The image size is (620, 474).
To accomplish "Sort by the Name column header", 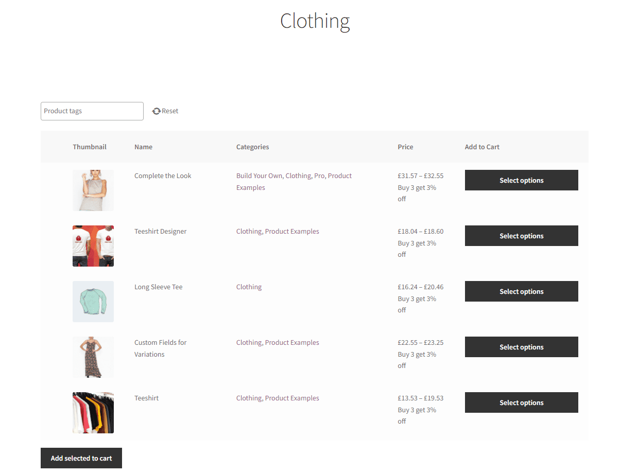I will coord(143,147).
